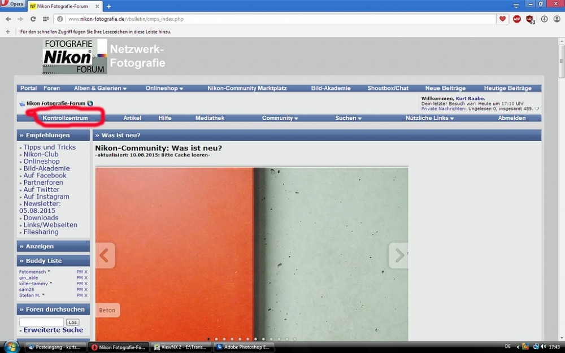Expand the Onlineshop dropdown menu
This screenshot has height=353, width=565.
pos(164,88)
